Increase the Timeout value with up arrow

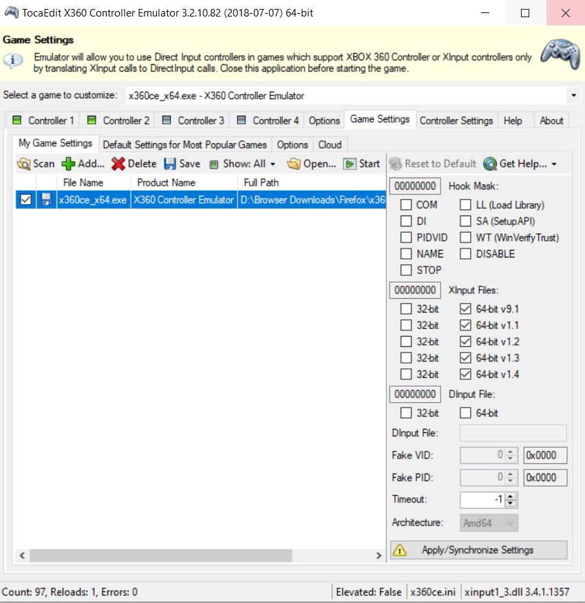[x=511, y=496]
